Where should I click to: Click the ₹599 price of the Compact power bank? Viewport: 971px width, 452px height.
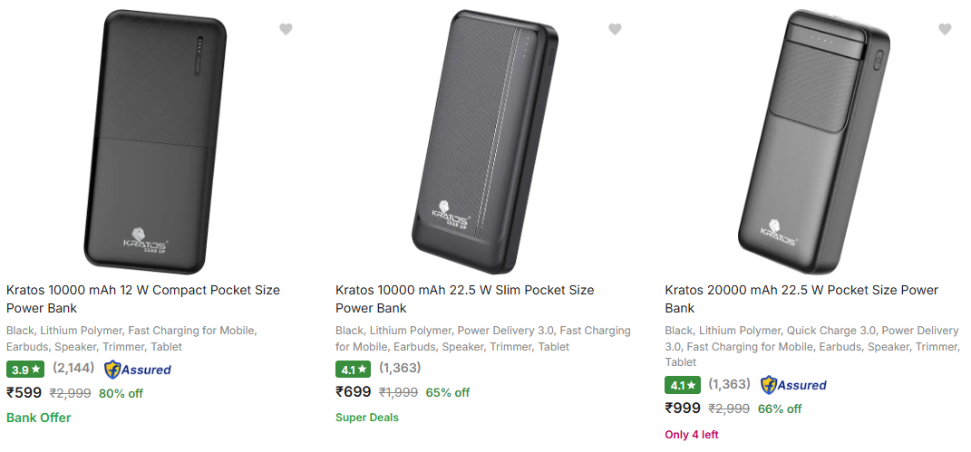click(x=24, y=393)
